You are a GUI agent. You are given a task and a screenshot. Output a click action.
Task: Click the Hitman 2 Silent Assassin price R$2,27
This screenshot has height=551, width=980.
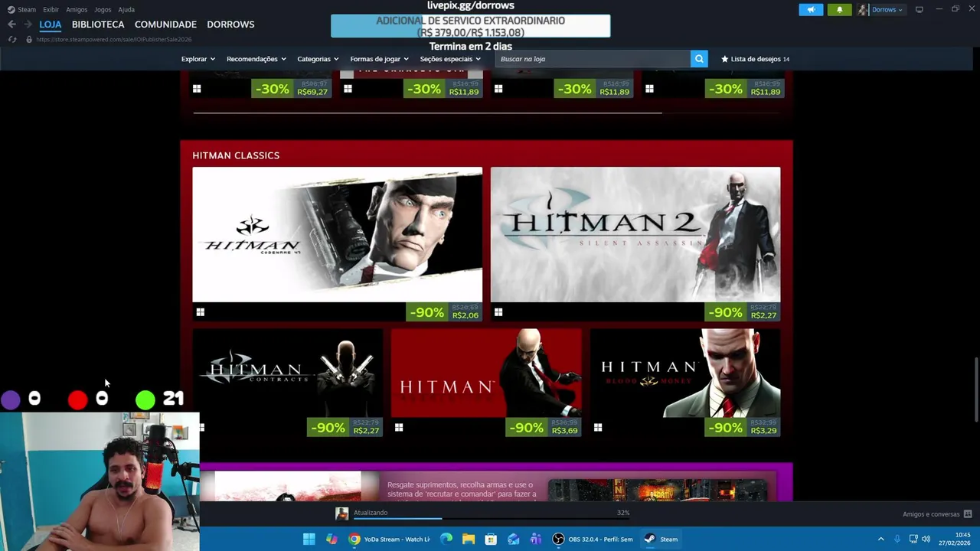coord(763,315)
